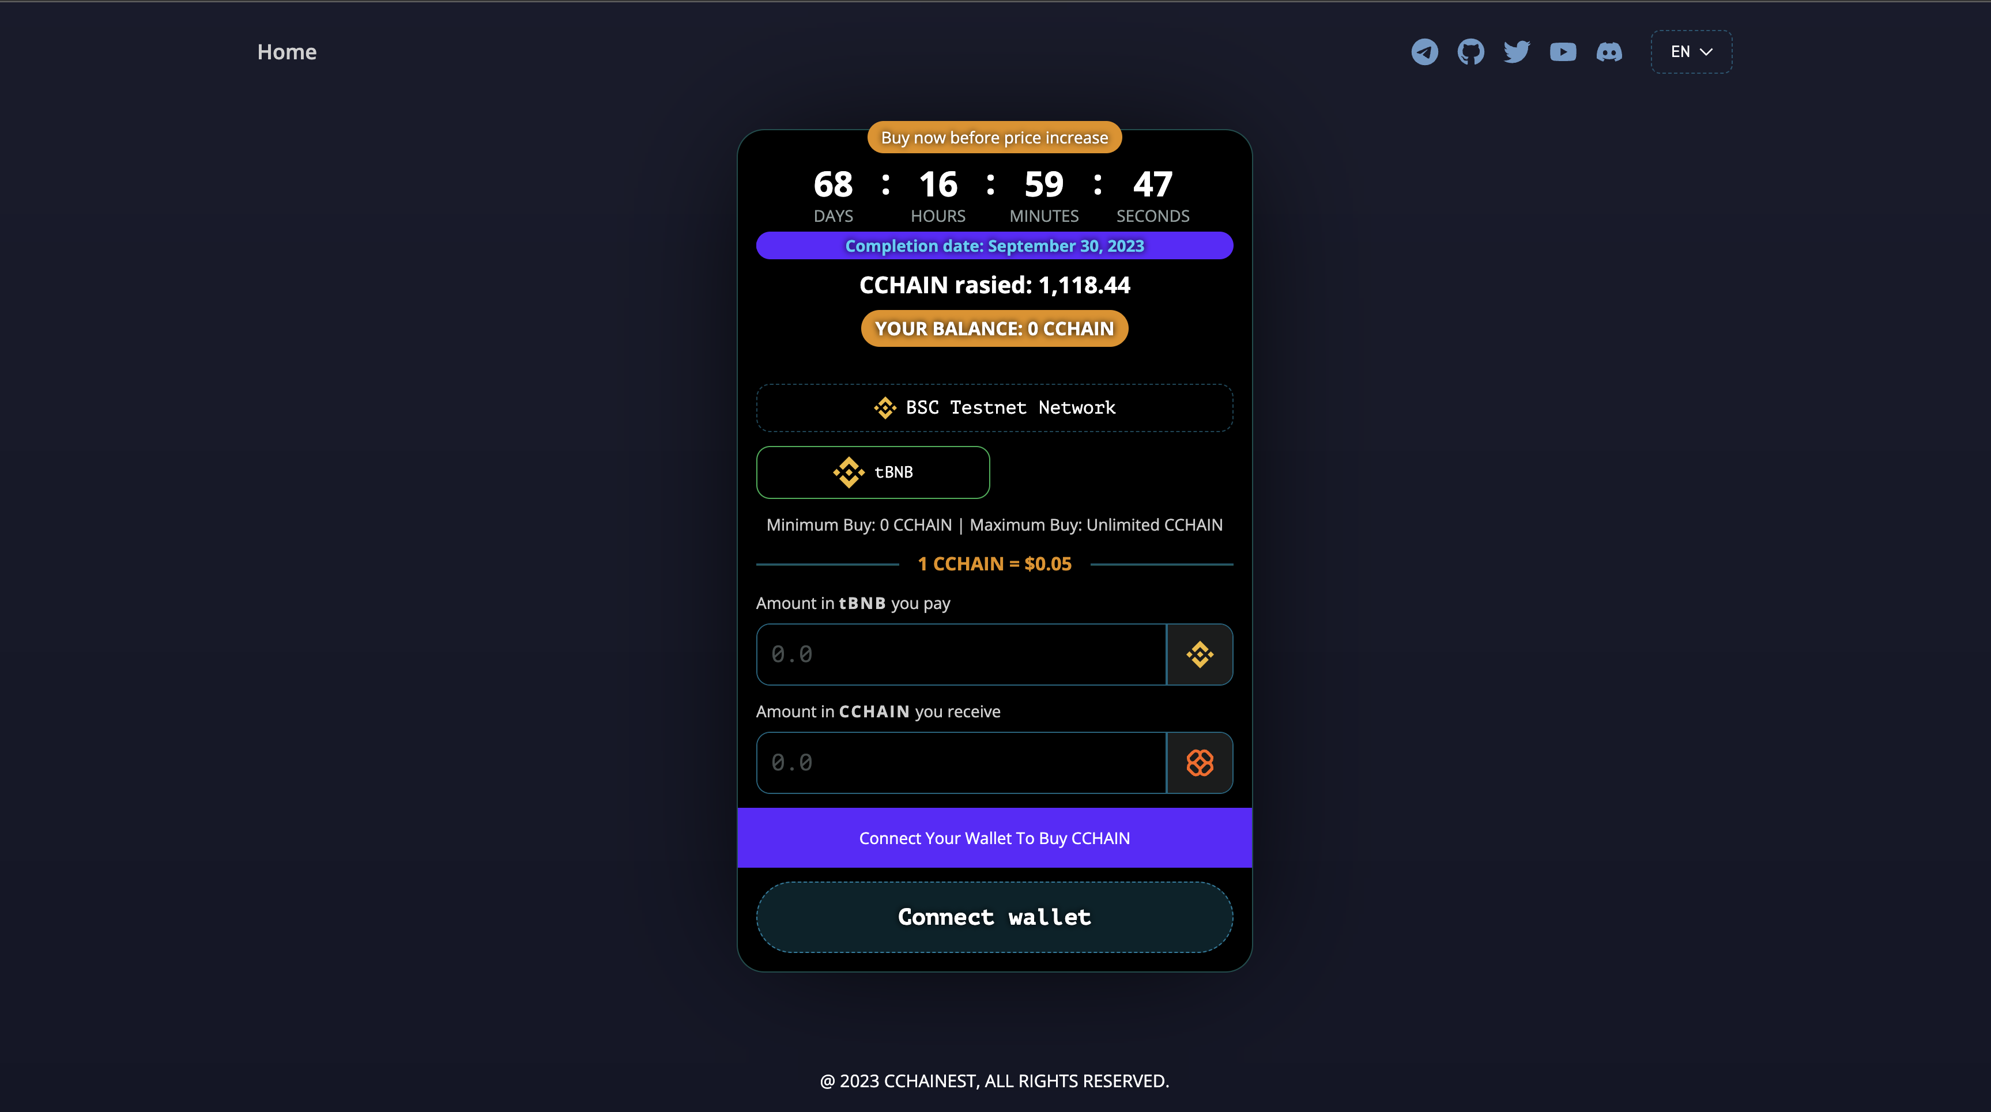Click Connect wallet button
The image size is (1991, 1112).
coord(994,917)
